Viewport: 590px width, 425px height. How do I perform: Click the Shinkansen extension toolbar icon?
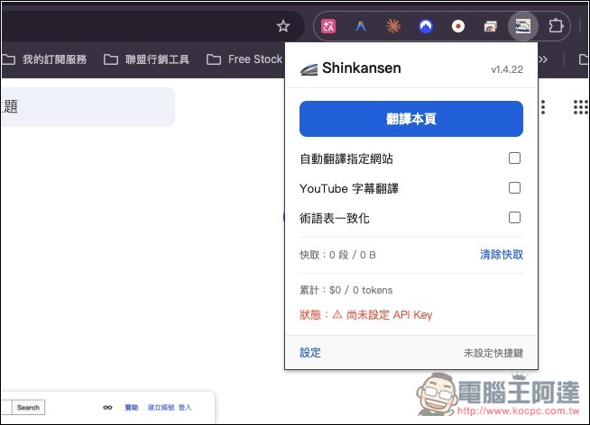(x=523, y=26)
